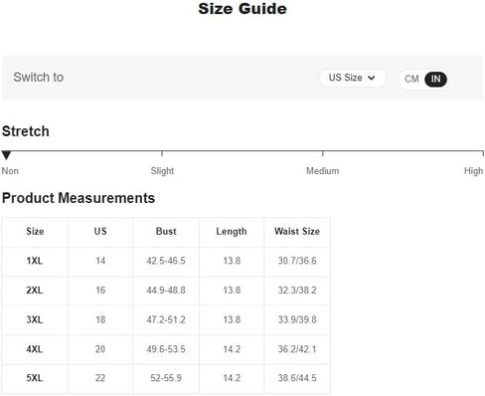This screenshot has width=485, height=396.
Task: Click bust value 42.5-46.5
Action: pyautogui.click(x=166, y=261)
